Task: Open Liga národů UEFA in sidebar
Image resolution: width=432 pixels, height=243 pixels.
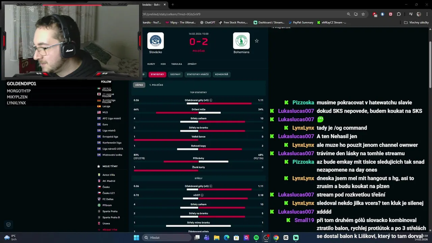Action: pos(113,149)
